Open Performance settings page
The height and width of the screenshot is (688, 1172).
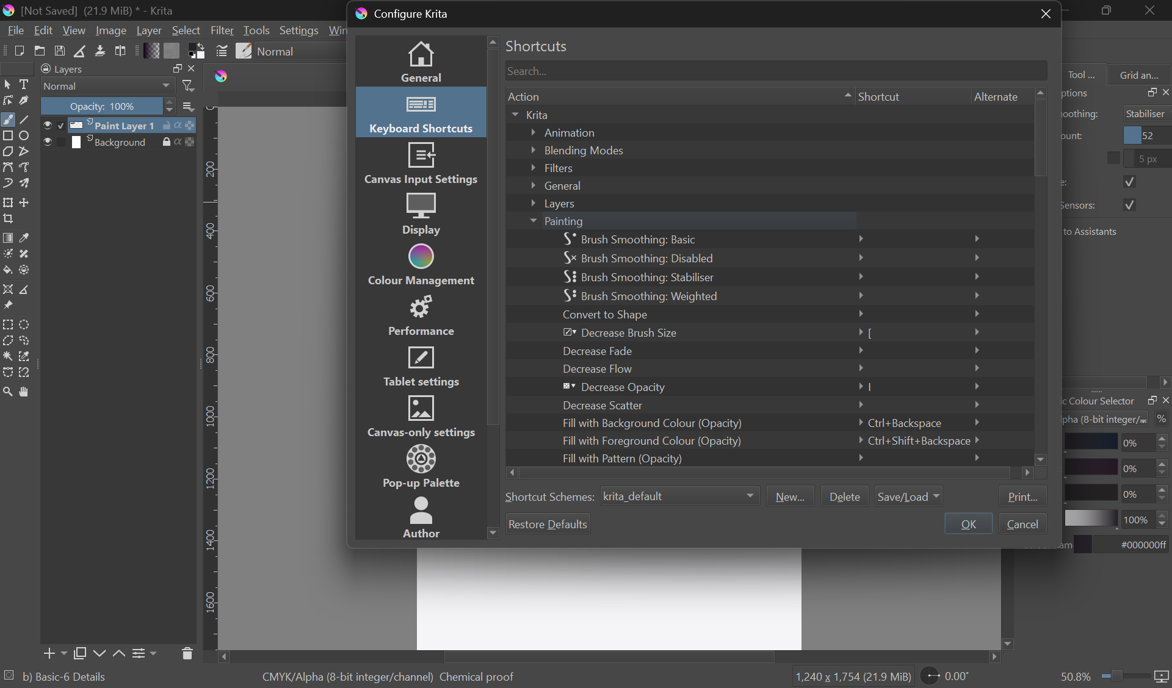[421, 315]
